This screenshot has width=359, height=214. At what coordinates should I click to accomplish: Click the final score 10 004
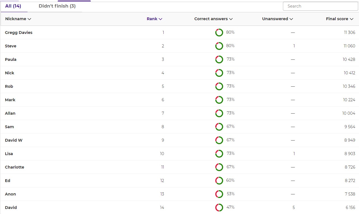coord(349,113)
